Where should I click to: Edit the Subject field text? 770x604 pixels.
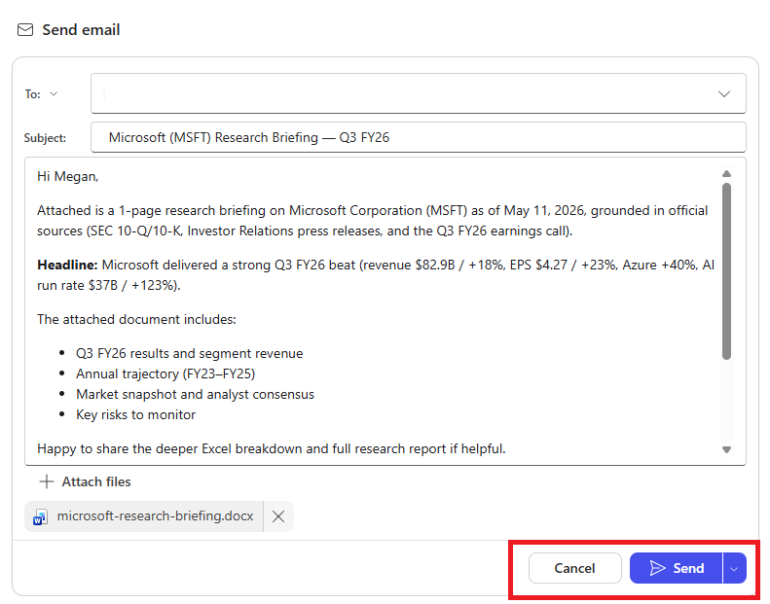[x=418, y=137]
